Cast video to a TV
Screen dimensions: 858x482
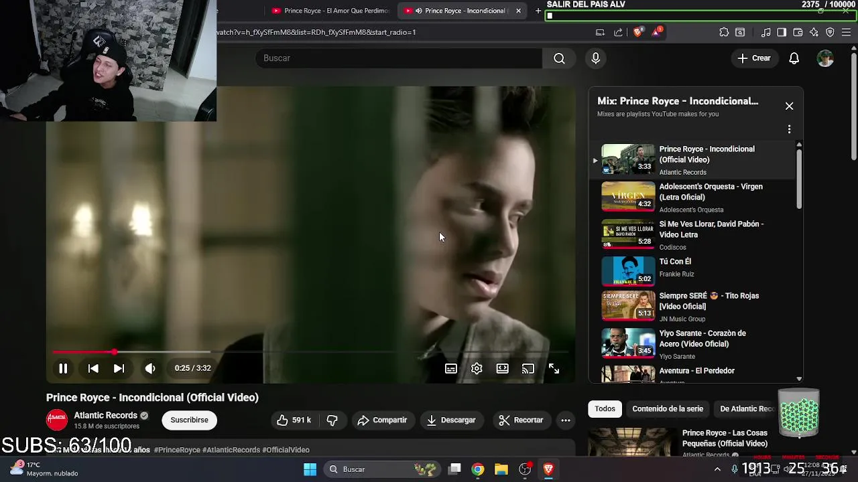point(528,368)
